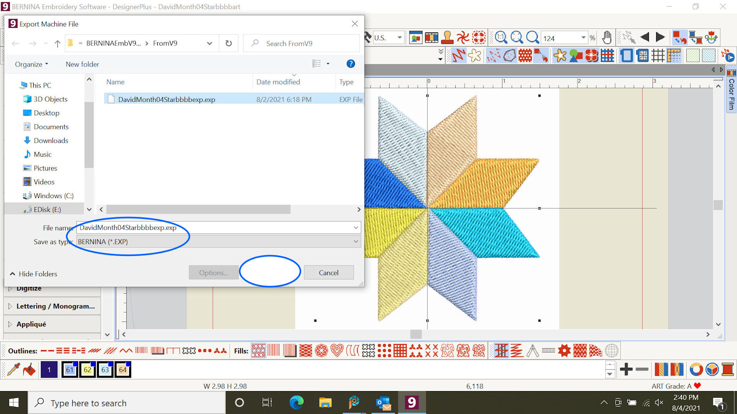Select the red starburst gear effect icon

tap(564, 351)
